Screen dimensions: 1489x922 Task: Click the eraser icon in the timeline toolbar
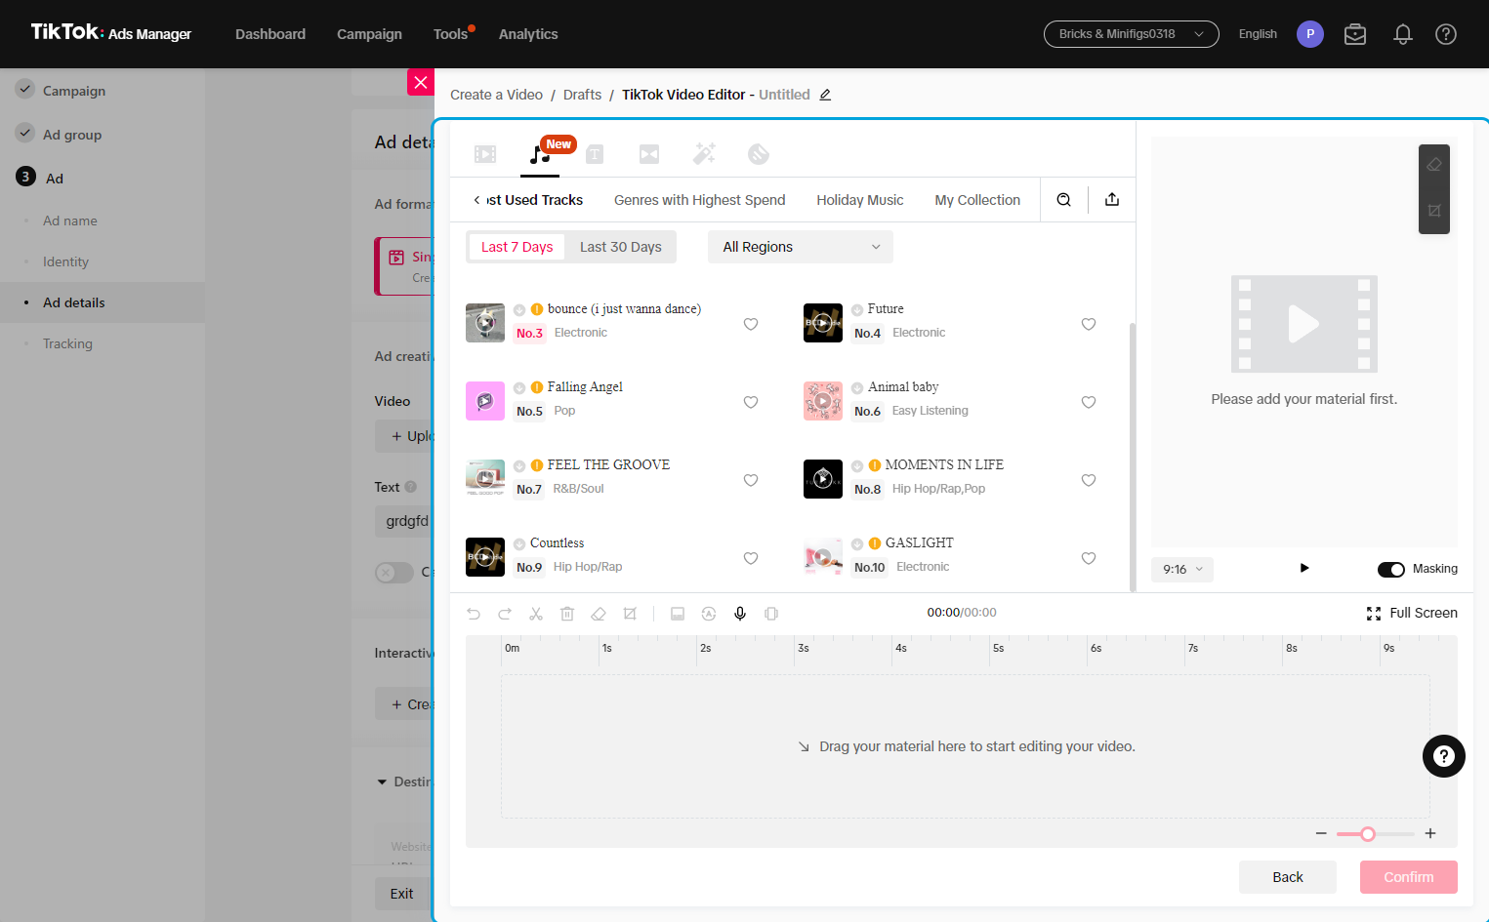click(599, 614)
